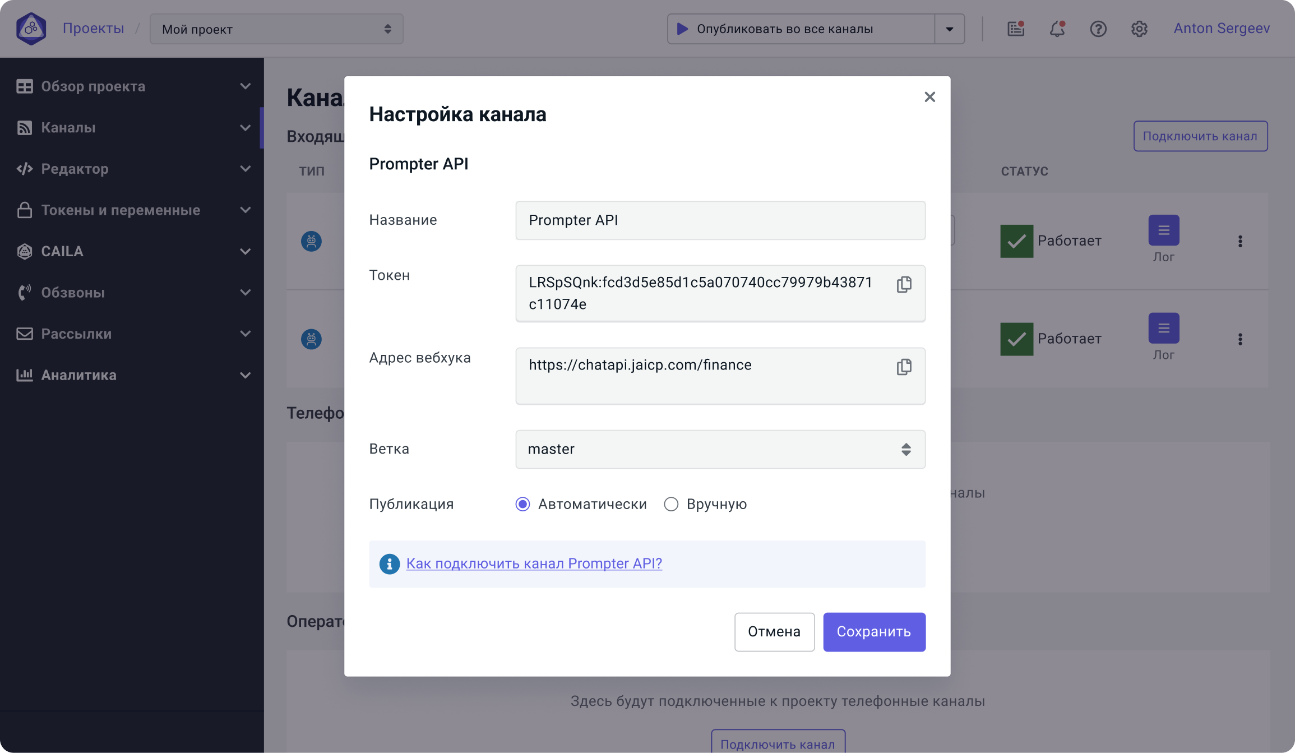Open CAILA menu item
Screen dimensions: 1295x753
tap(132, 251)
